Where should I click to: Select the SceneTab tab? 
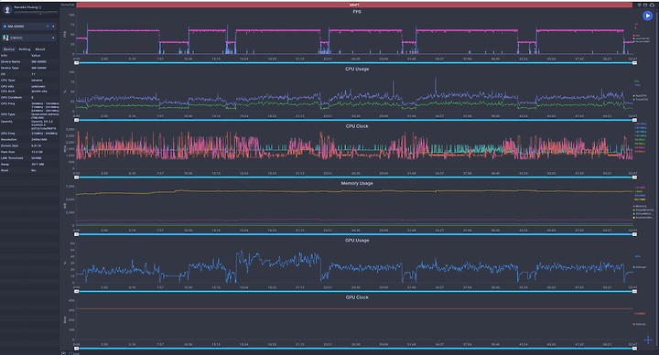[x=68, y=5]
